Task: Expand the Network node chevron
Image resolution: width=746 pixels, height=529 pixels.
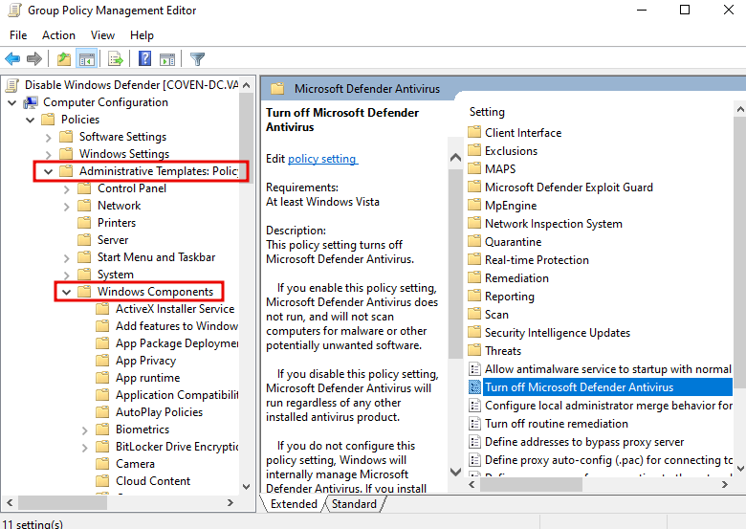Action: click(x=67, y=206)
